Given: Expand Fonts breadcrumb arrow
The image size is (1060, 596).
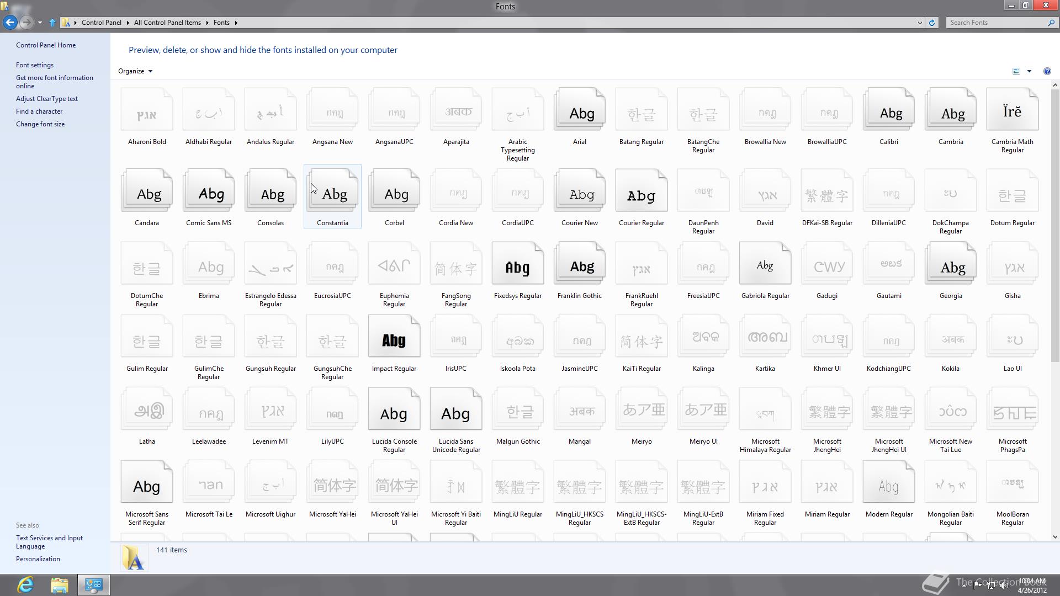Looking at the screenshot, I should point(236,23).
